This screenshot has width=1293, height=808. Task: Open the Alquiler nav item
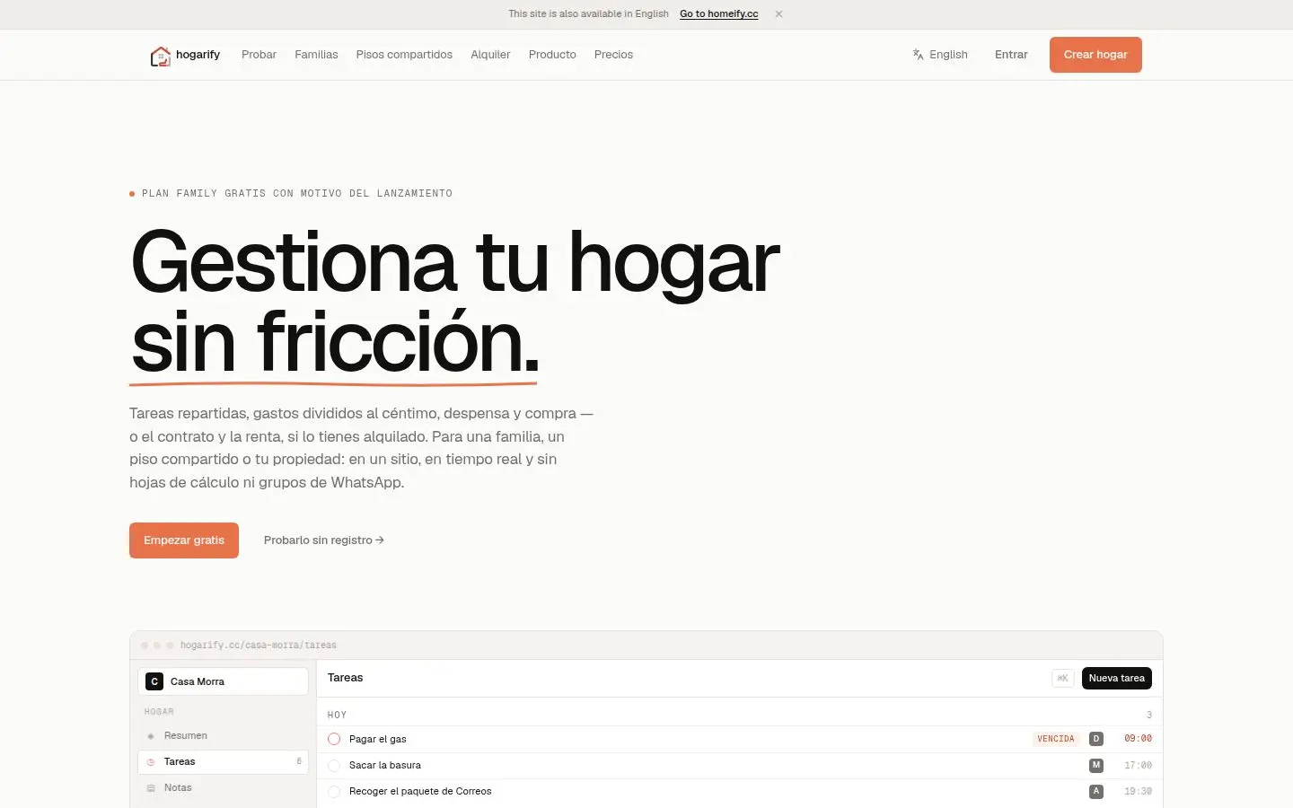(490, 55)
